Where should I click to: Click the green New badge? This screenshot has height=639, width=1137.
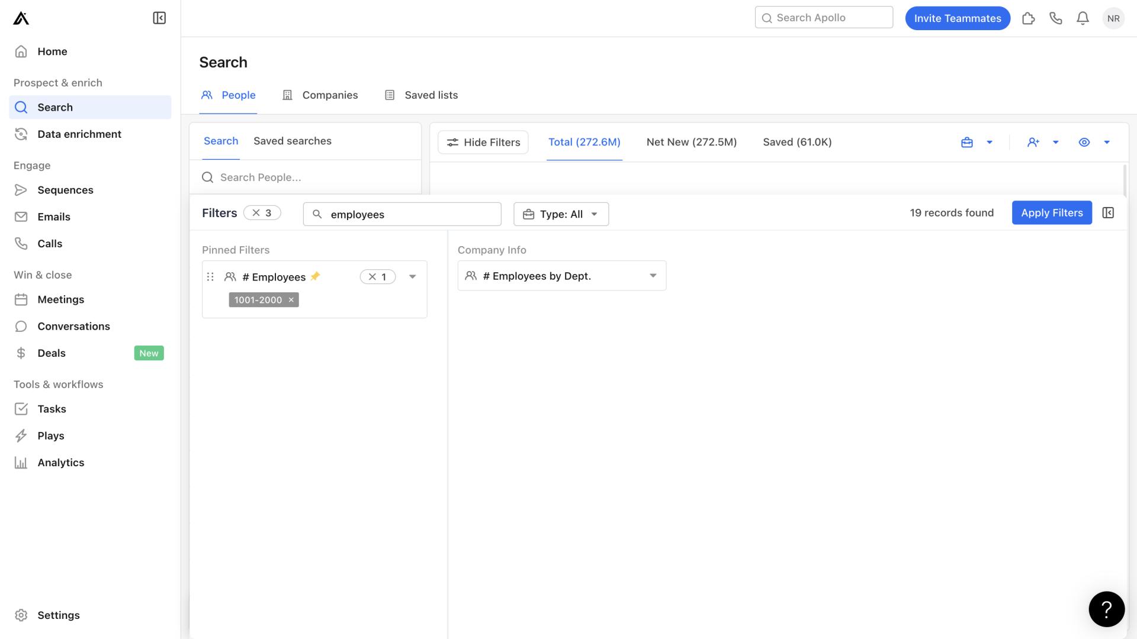pyautogui.click(x=149, y=353)
